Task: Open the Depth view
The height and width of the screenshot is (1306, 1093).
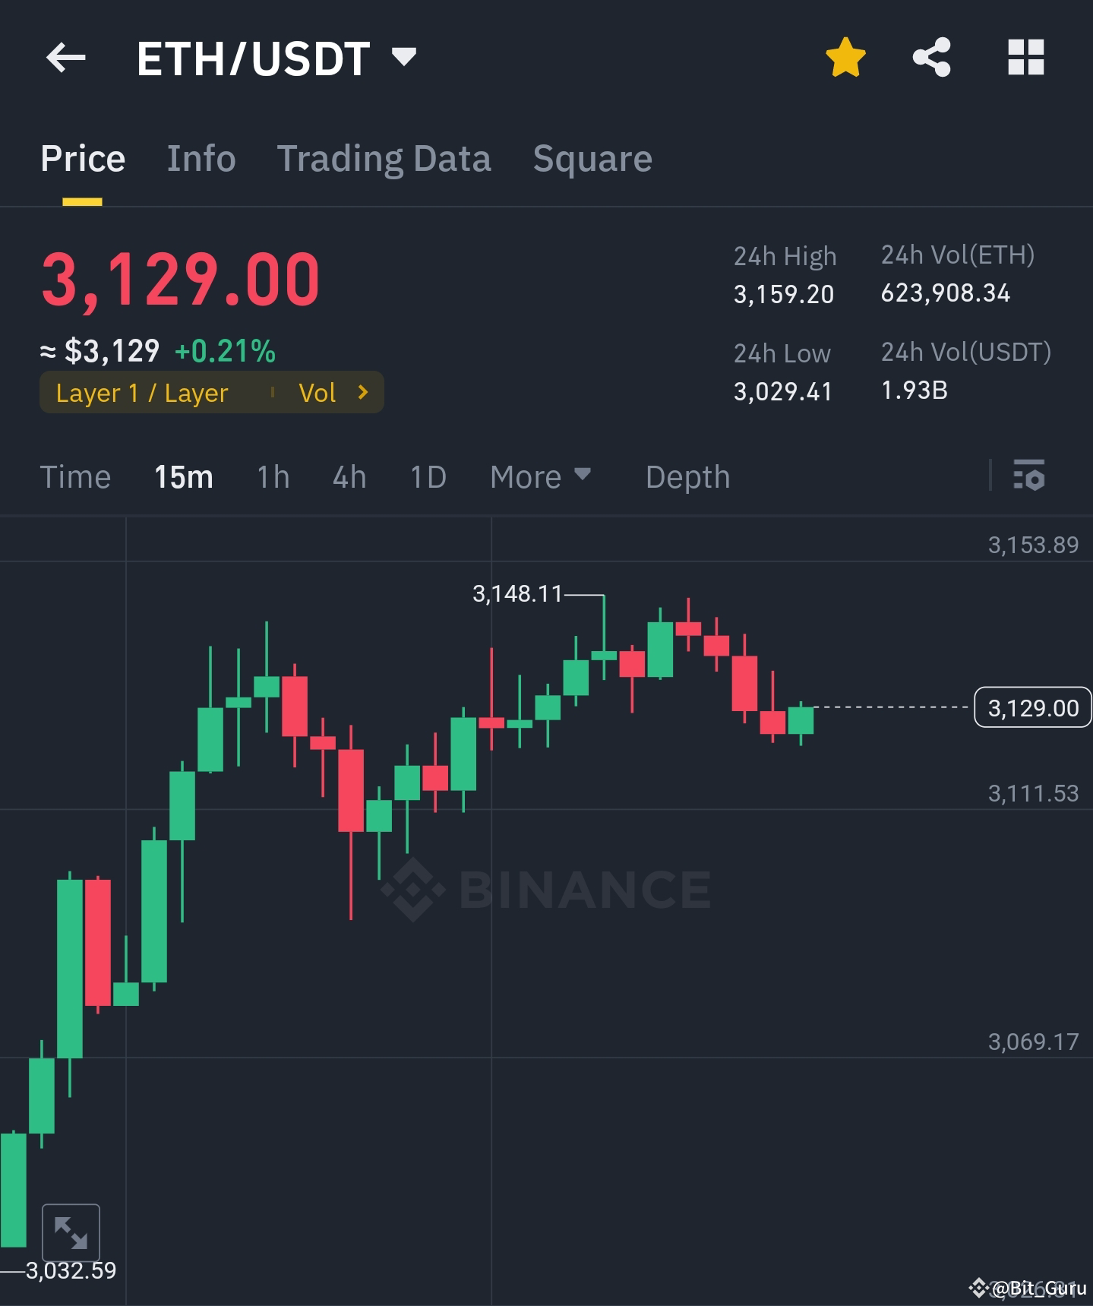Action: pos(687,476)
